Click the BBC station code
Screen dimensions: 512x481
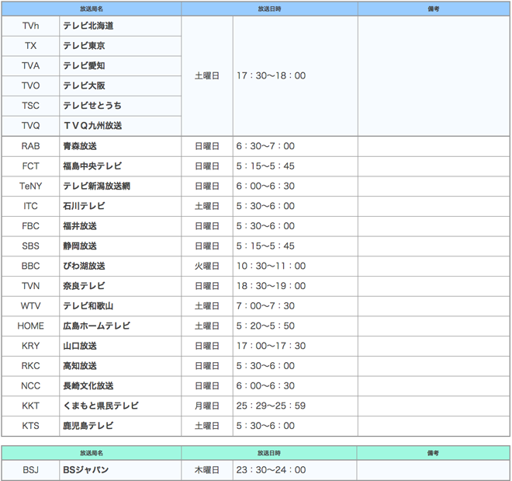coord(31,266)
